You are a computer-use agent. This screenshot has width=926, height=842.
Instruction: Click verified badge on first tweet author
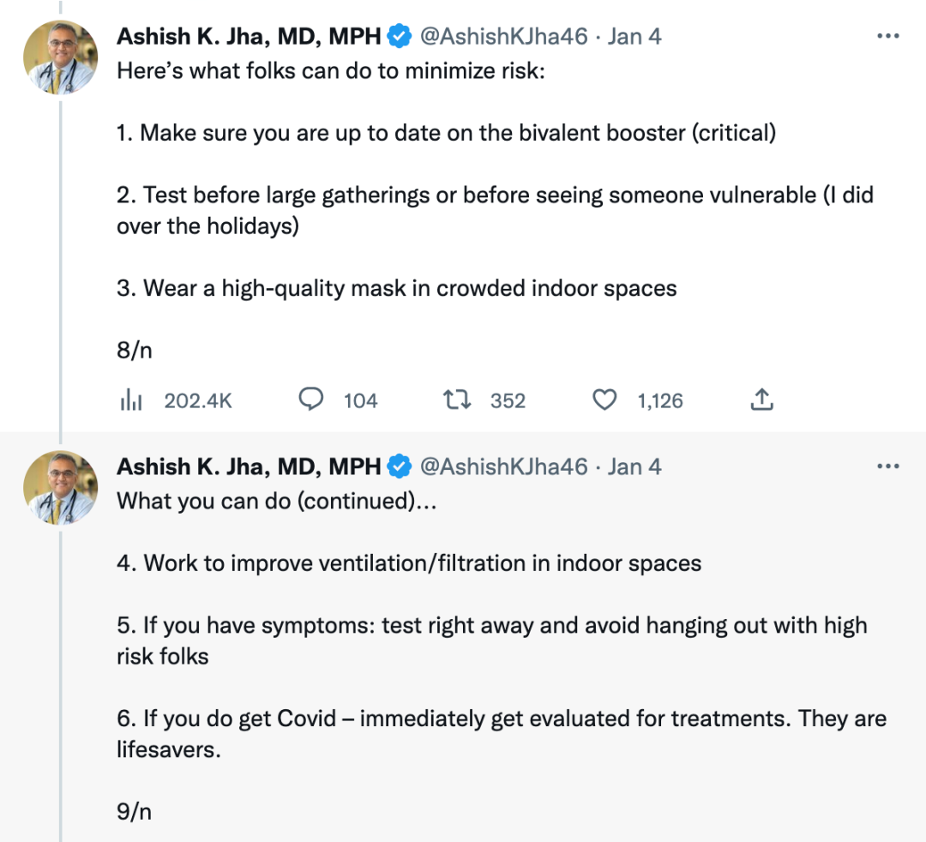(x=400, y=36)
